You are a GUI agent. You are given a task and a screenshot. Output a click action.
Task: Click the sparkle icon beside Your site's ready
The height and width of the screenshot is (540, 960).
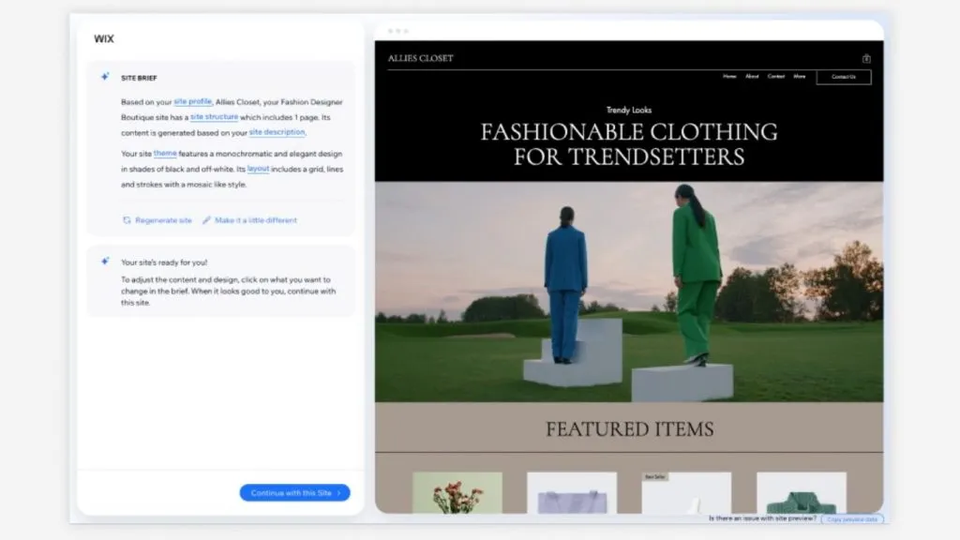pyautogui.click(x=105, y=262)
